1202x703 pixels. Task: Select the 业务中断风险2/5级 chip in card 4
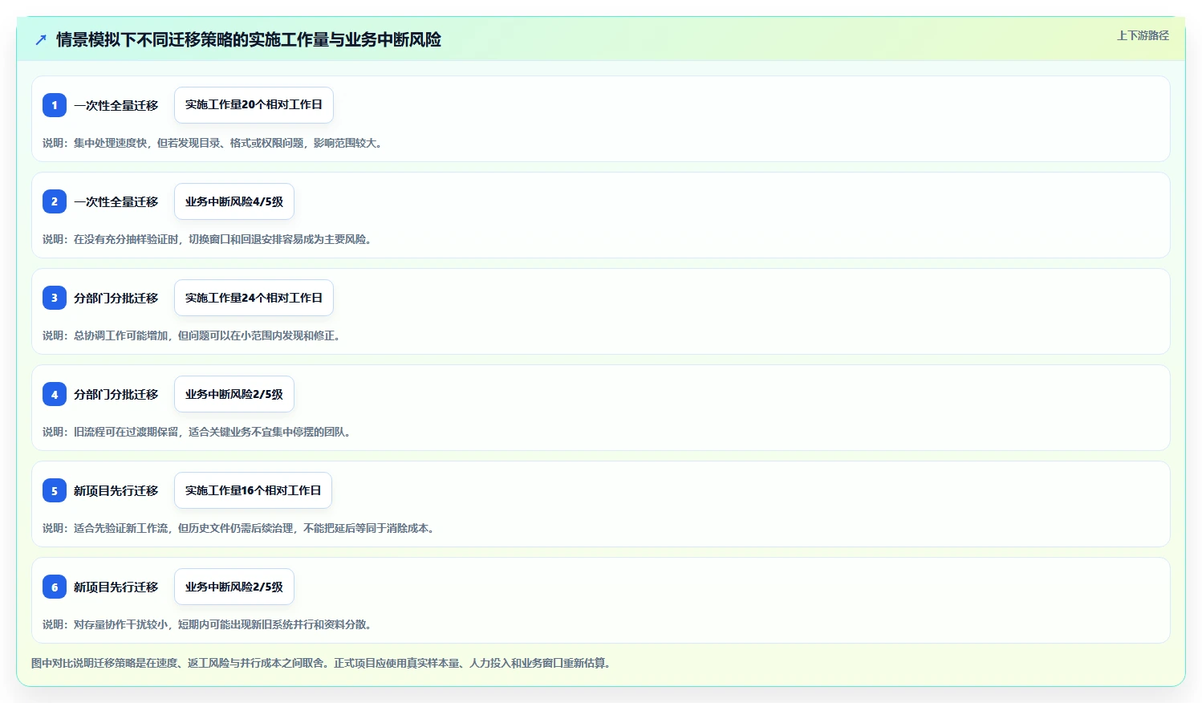(234, 394)
